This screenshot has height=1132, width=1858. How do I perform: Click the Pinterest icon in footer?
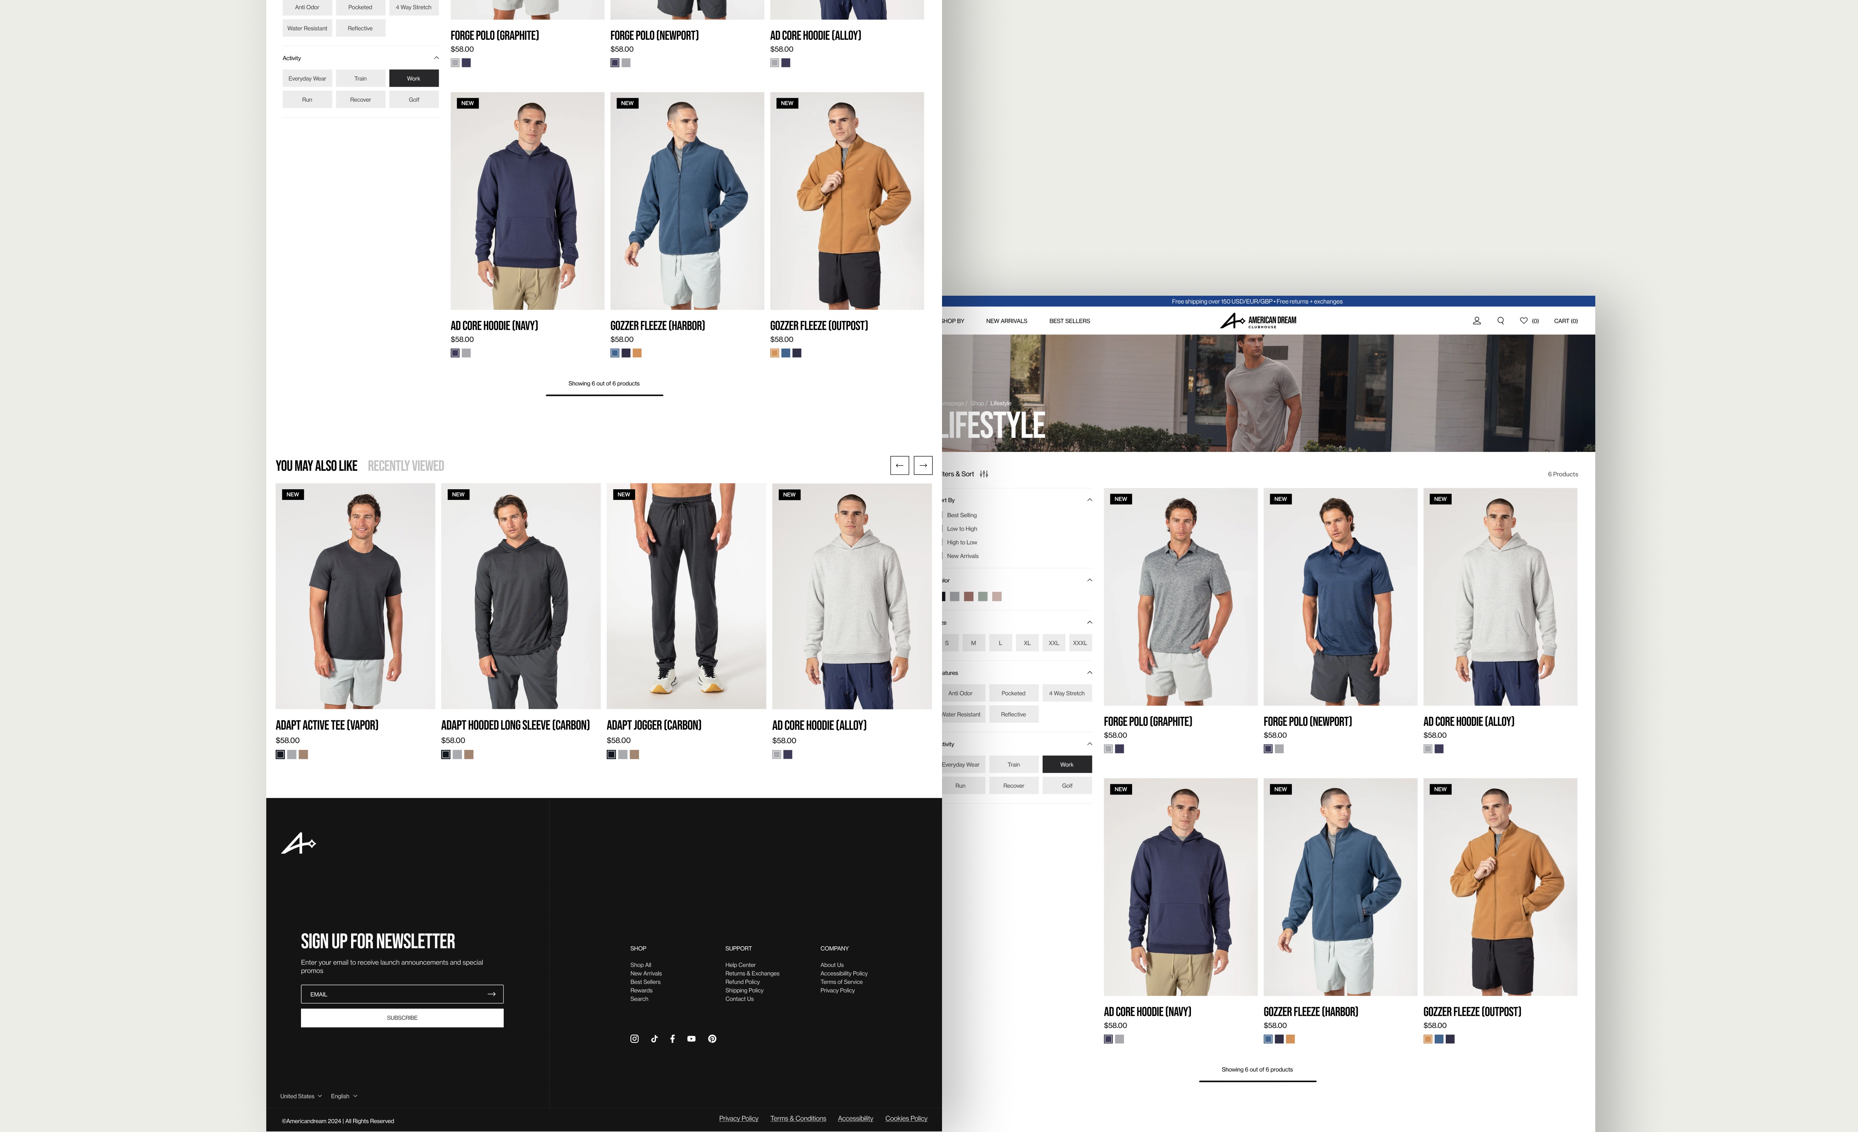[x=712, y=1039]
